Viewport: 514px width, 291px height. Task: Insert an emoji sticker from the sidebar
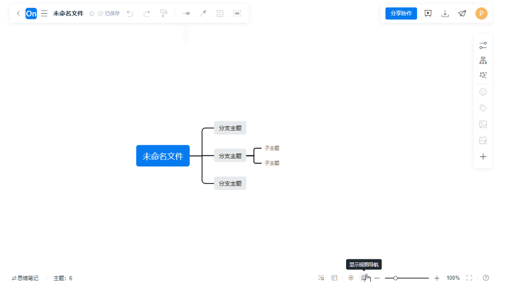click(x=483, y=92)
